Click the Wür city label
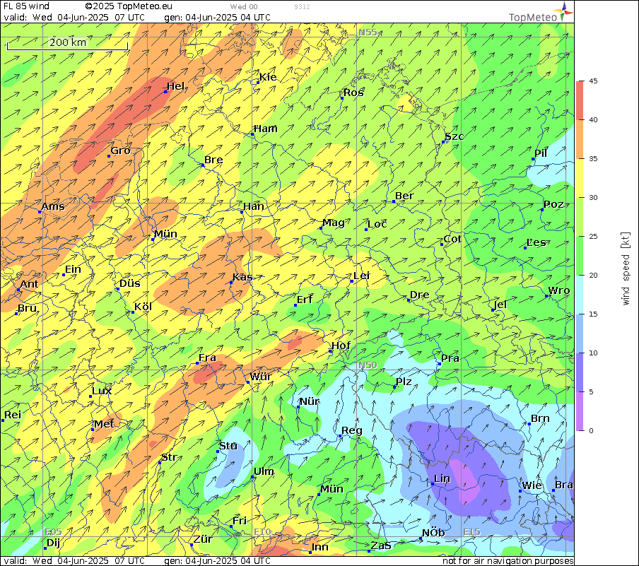 pyautogui.click(x=261, y=377)
